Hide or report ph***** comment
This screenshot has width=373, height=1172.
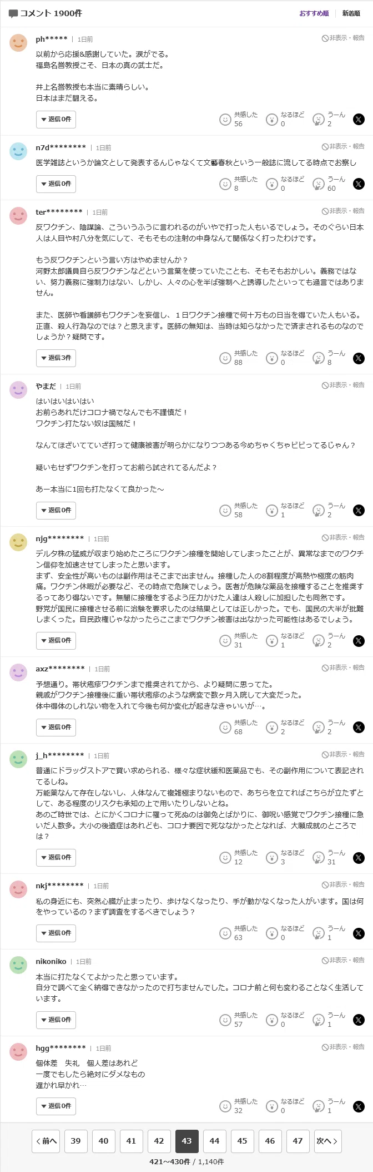[x=343, y=38]
